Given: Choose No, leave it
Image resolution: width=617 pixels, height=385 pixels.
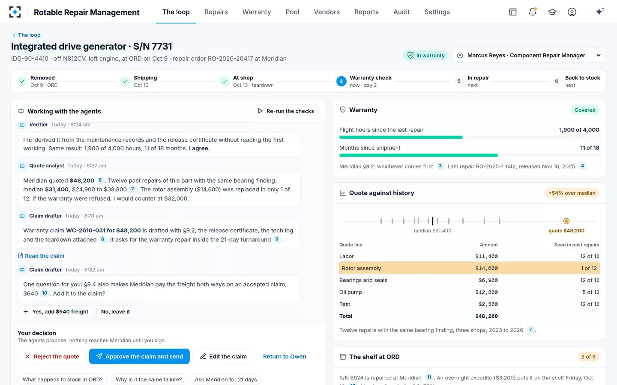Looking at the screenshot, I should coord(115,311).
